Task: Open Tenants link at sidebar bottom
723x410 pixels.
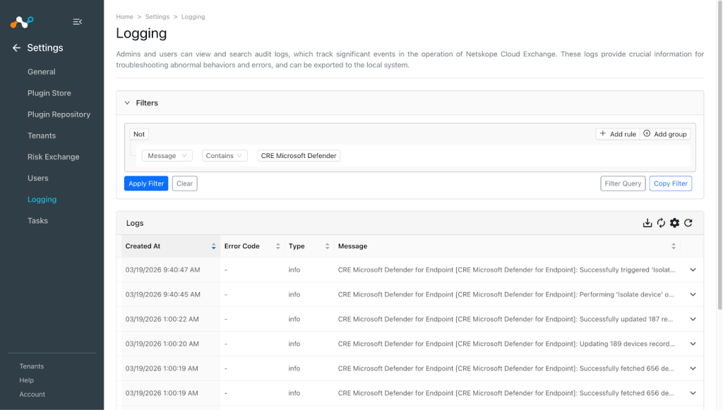Action: (32, 366)
